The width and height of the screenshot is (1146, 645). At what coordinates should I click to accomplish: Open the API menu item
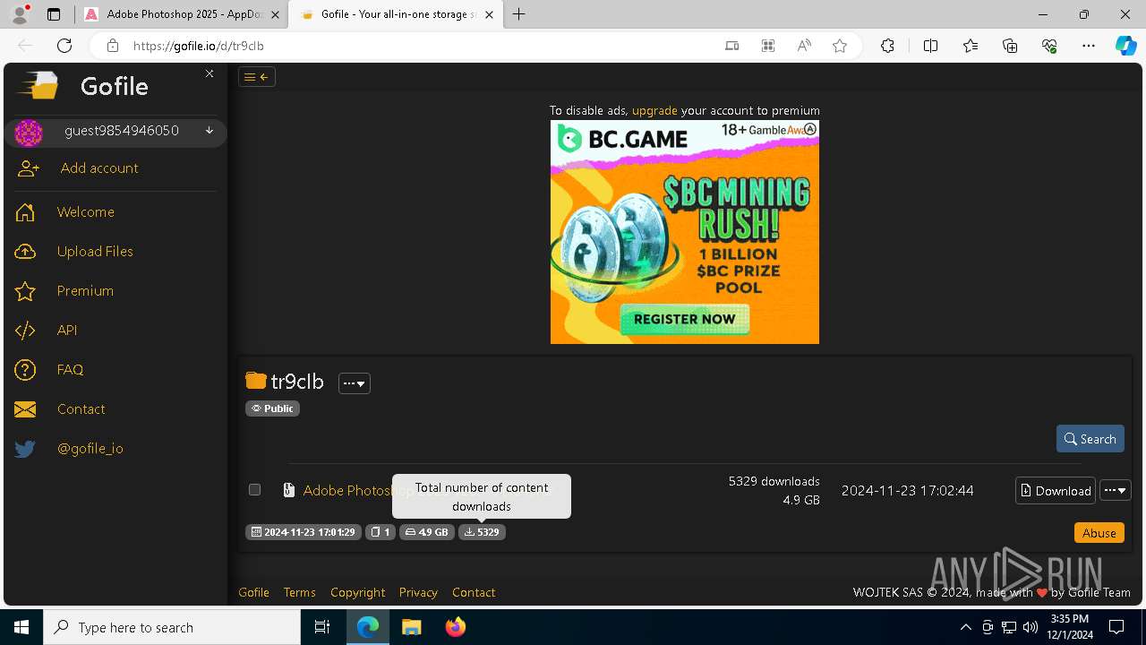point(67,331)
